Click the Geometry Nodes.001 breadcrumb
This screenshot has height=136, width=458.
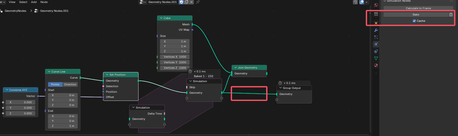coord(54,11)
